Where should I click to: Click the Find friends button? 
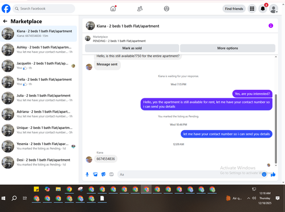coord(234,9)
